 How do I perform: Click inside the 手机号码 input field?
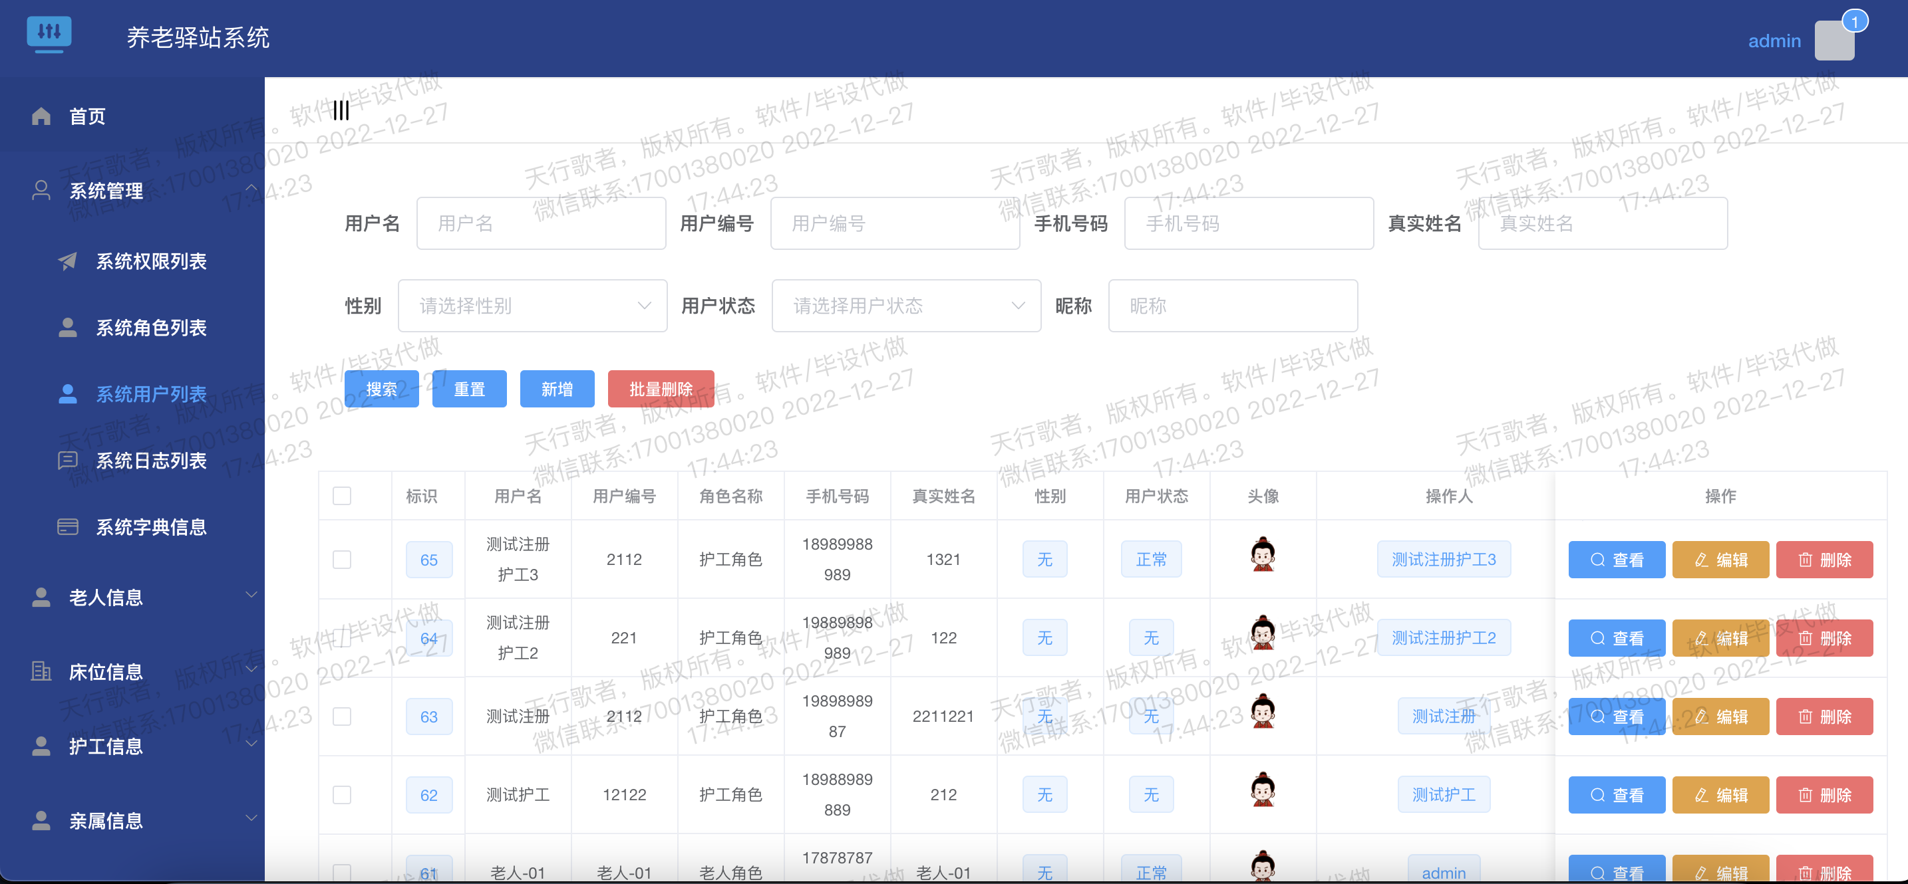(1248, 223)
